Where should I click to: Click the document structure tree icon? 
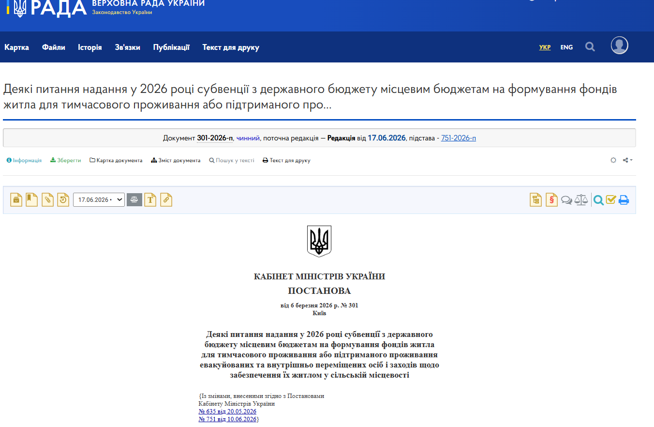tap(535, 199)
